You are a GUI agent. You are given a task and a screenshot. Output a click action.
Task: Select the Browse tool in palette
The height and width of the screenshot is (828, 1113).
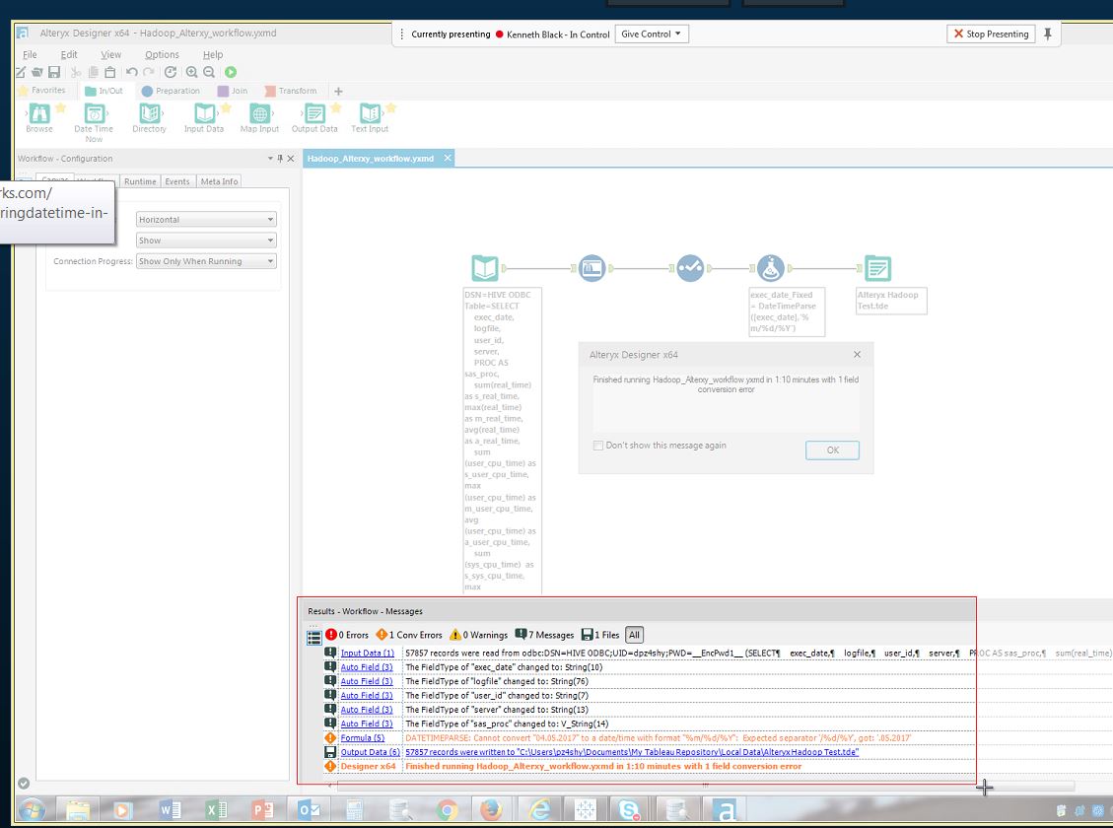pyautogui.click(x=39, y=117)
